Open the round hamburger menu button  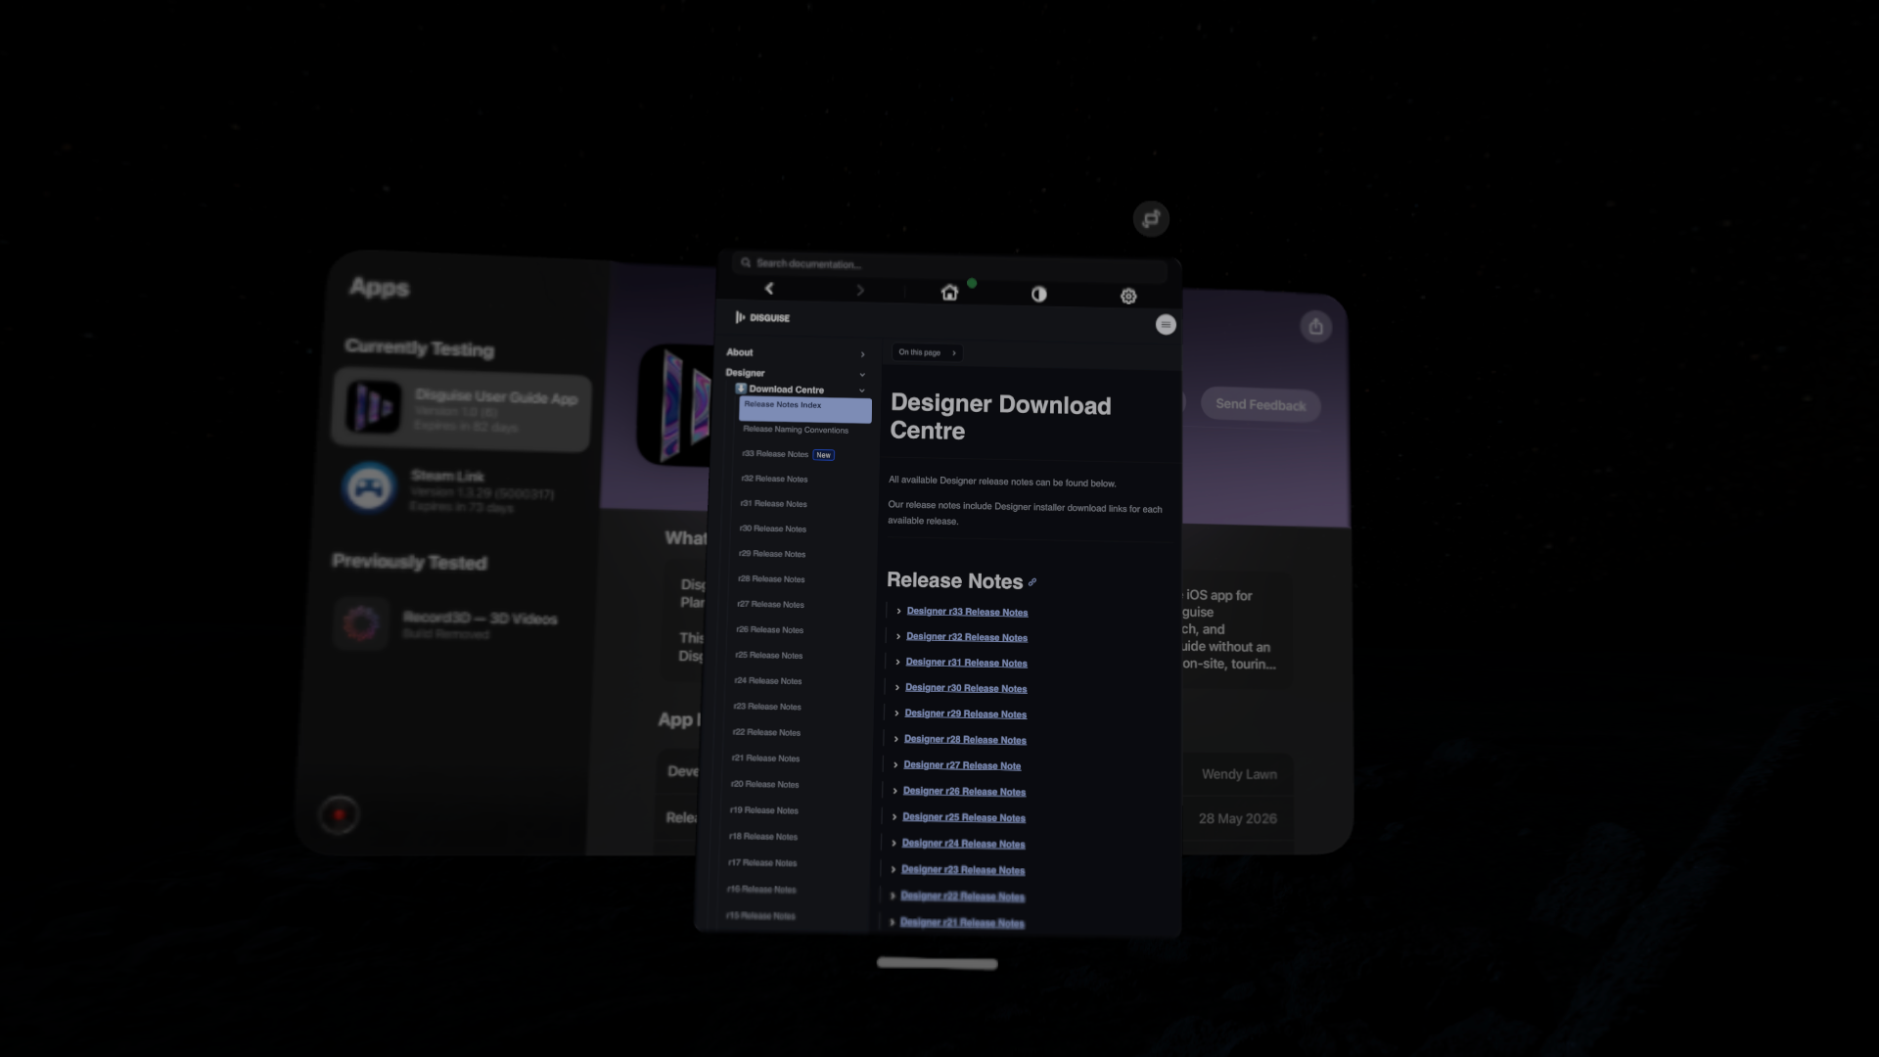coord(1166,325)
